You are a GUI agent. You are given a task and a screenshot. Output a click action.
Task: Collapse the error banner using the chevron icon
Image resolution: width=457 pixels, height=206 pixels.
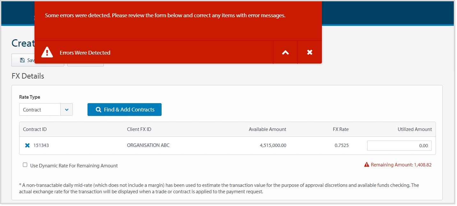(285, 52)
